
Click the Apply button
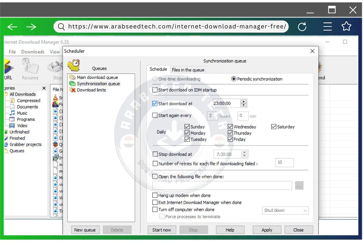267,230
